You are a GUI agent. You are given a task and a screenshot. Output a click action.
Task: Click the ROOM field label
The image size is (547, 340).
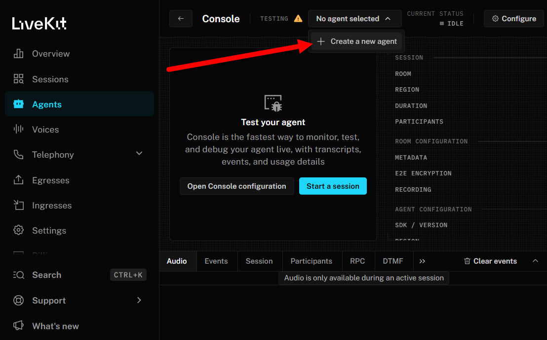point(403,74)
